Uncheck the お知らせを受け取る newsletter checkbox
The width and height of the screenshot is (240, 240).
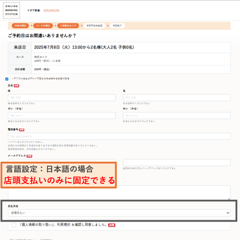coord(7,79)
